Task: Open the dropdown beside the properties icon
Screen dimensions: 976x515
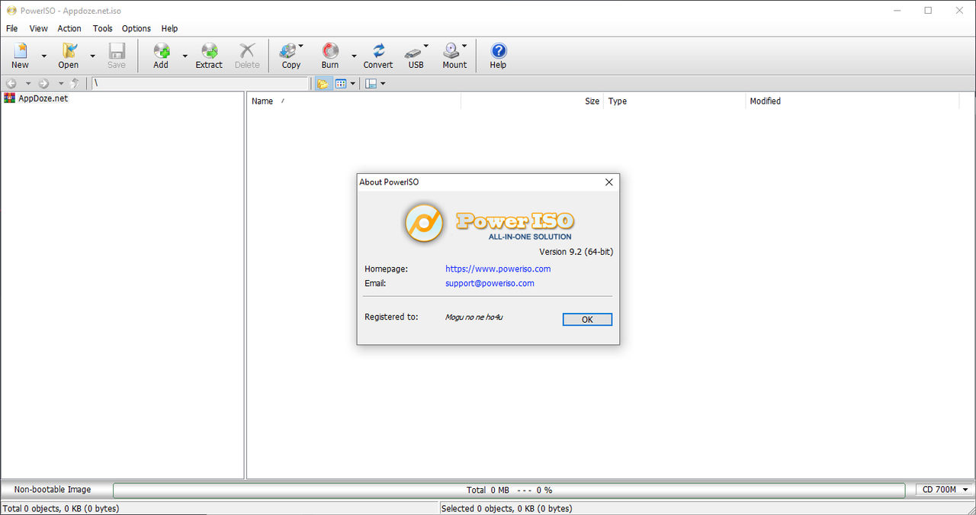Action: pos(383,83)
